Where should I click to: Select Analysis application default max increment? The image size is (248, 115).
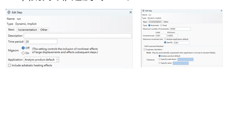165,39
